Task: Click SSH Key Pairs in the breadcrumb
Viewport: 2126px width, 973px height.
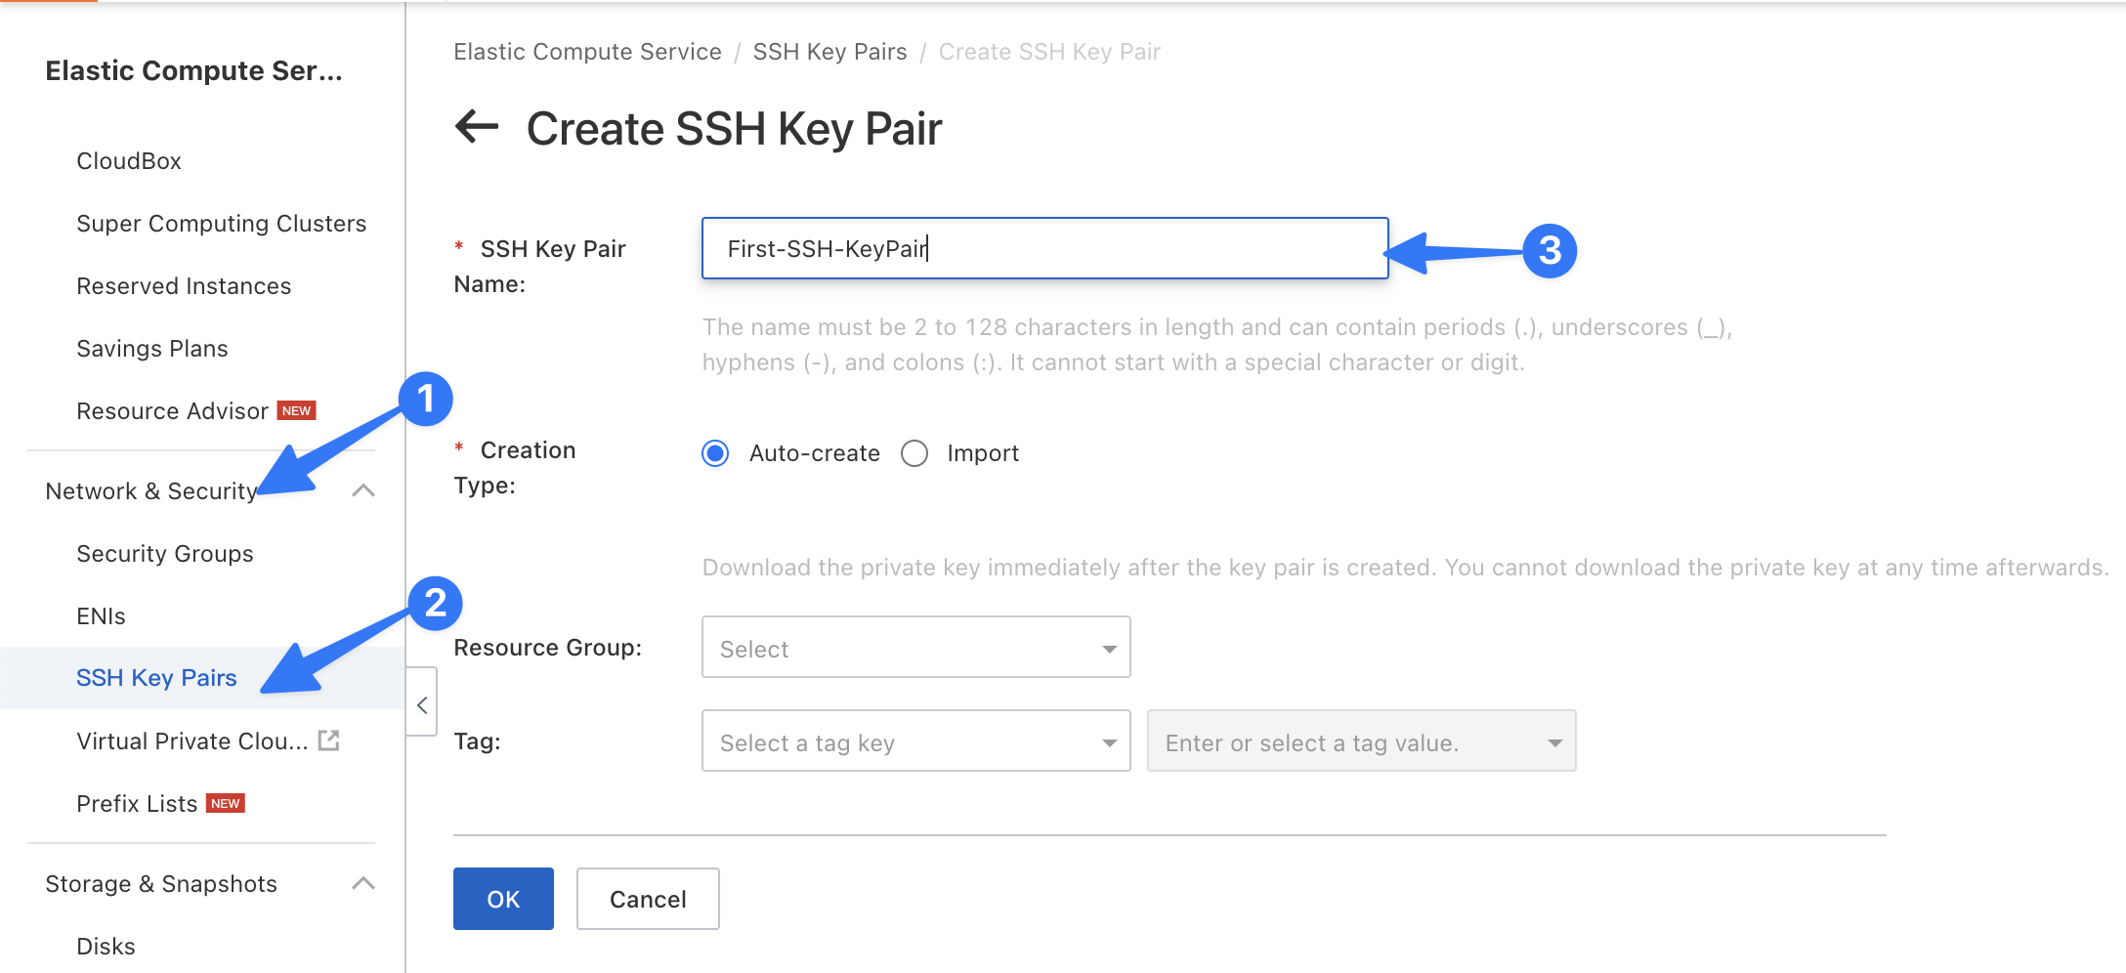Action: (x=829, y=52)
